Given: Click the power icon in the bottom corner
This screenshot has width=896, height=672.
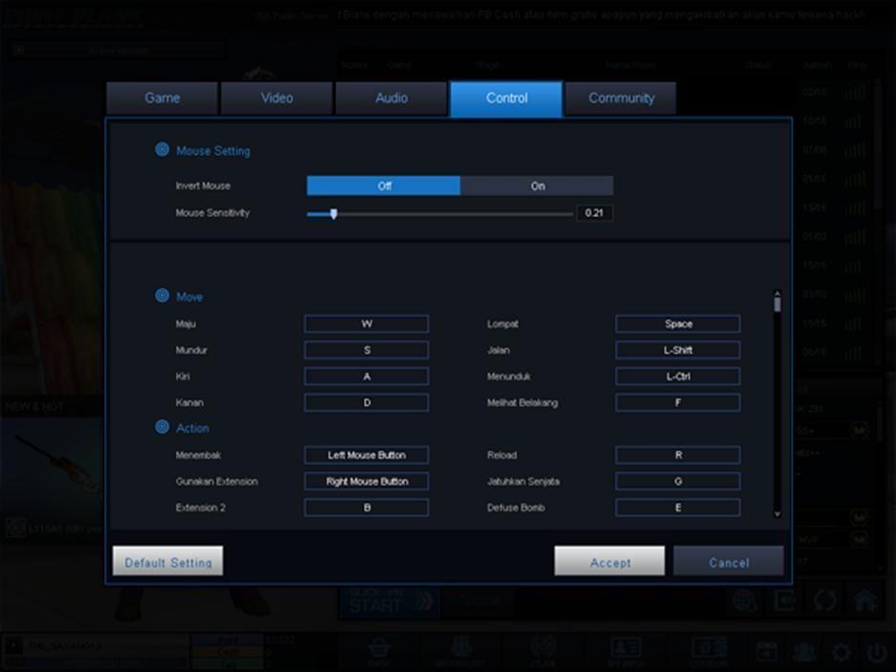Looking at the screenshot, I should (x=876, y=652).
